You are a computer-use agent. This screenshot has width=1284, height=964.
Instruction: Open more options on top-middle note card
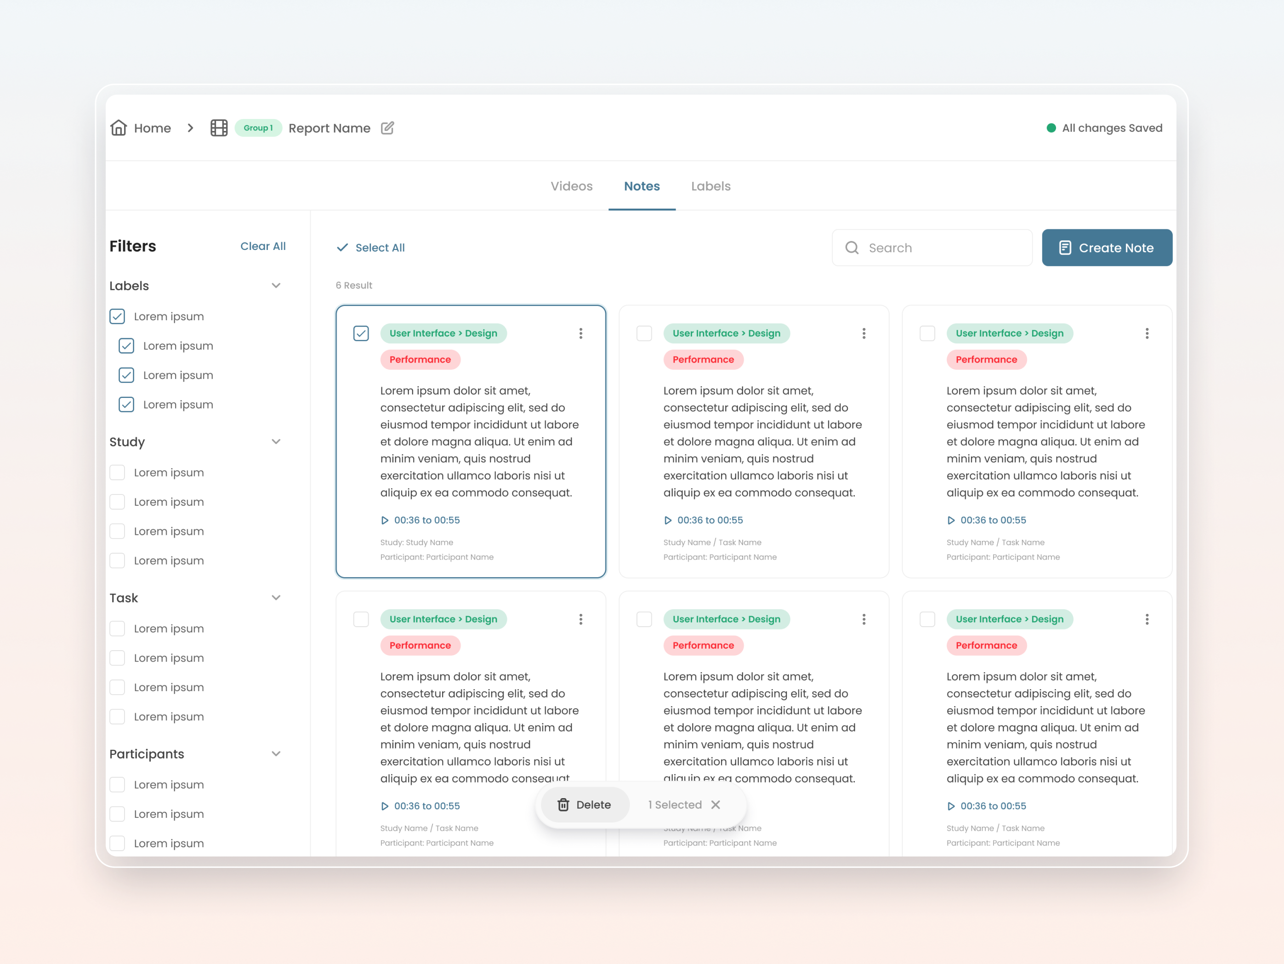[x=864, y=333]
